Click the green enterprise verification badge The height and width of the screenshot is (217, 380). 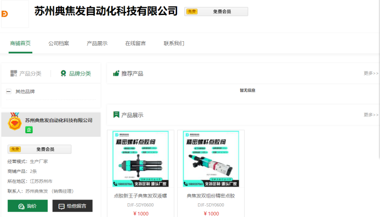click(x=29, y=130)
